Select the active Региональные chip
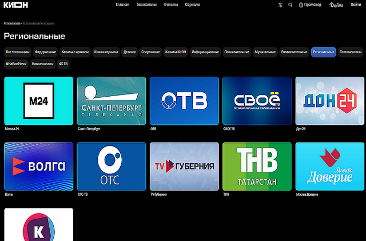The image size is (366, 241). (324, 52)
